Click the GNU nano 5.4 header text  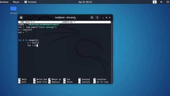27,22
